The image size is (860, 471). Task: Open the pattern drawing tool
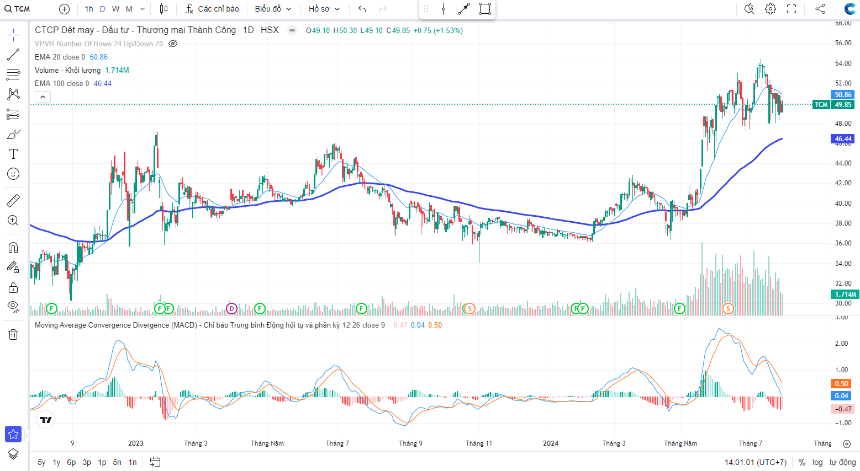point(13,94)
